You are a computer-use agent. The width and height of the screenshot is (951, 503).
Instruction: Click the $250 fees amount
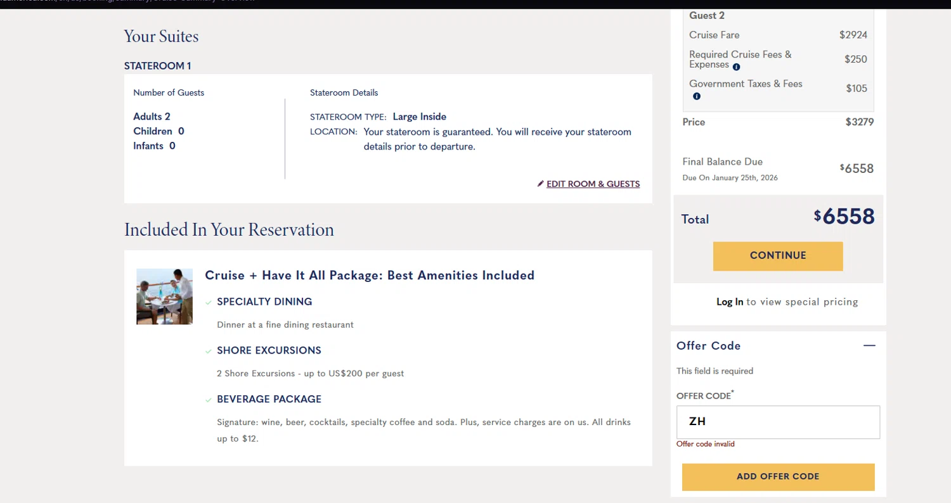pyautogui.click(x=856, y=60)
